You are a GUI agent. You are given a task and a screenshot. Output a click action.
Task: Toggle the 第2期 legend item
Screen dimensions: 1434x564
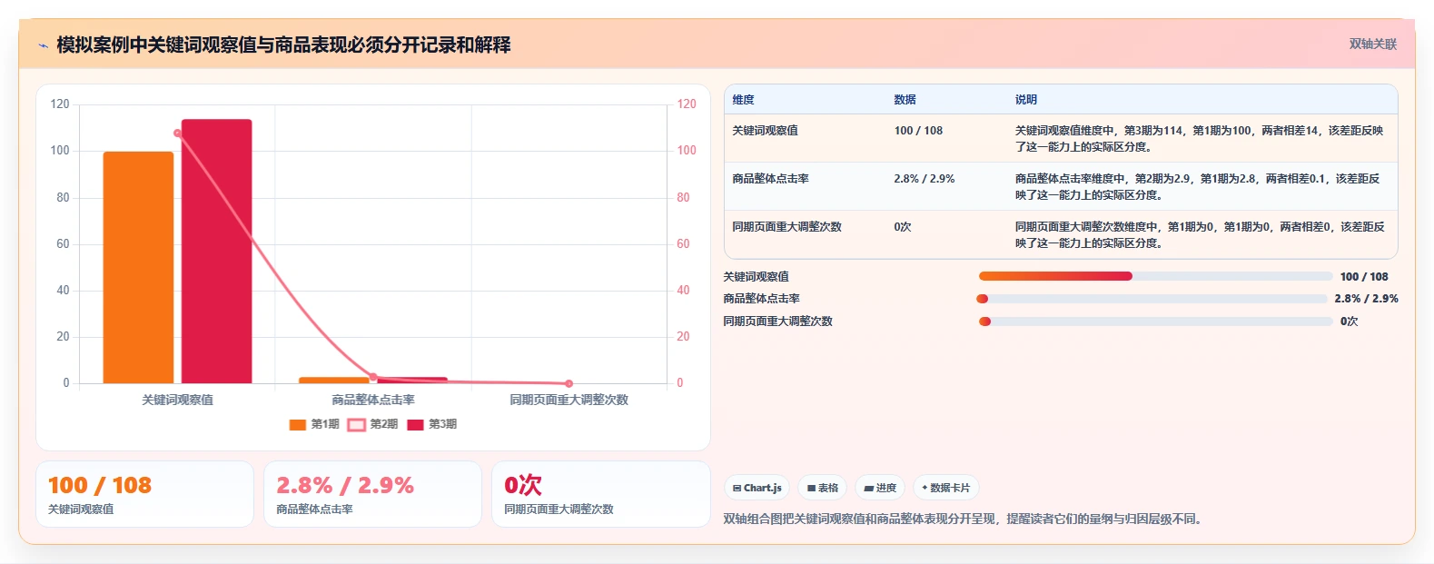coord(373,424)
